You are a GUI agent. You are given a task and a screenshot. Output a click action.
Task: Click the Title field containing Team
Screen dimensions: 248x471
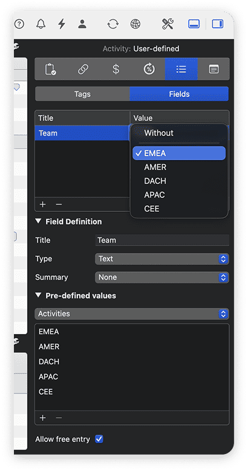pos(162,240)
